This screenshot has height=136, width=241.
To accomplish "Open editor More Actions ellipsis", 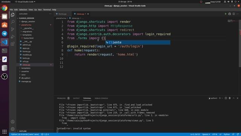I will [238, 14].
